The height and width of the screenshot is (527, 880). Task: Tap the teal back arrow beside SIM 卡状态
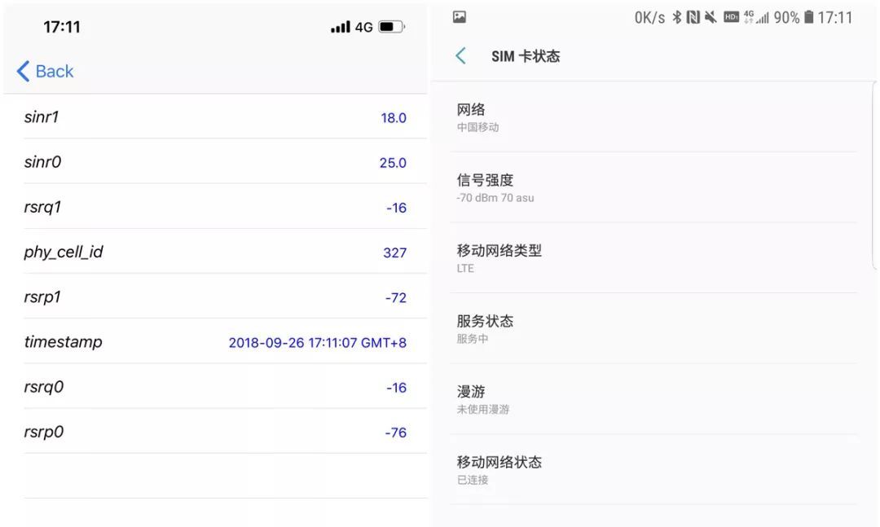point(460,55)
